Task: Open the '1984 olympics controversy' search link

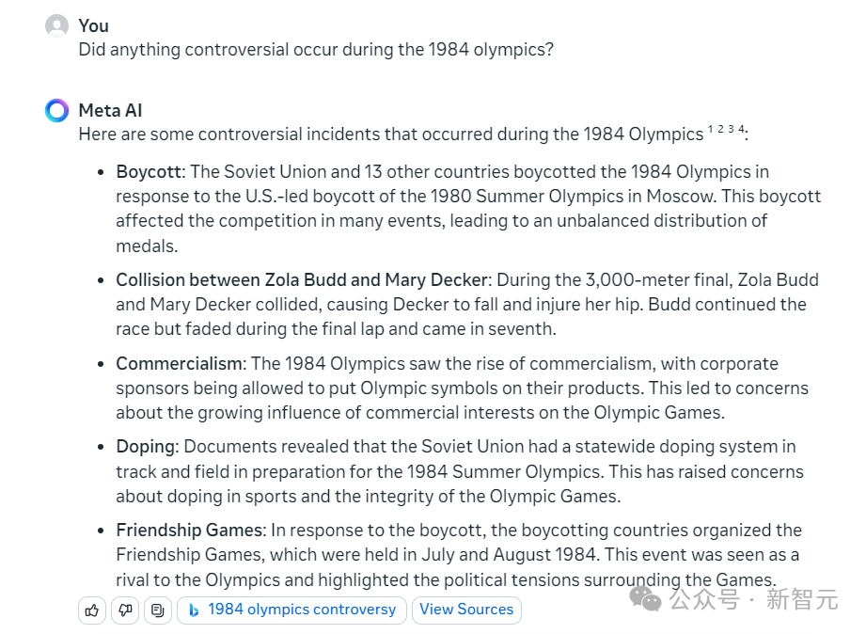Action: tap(291, 610)
